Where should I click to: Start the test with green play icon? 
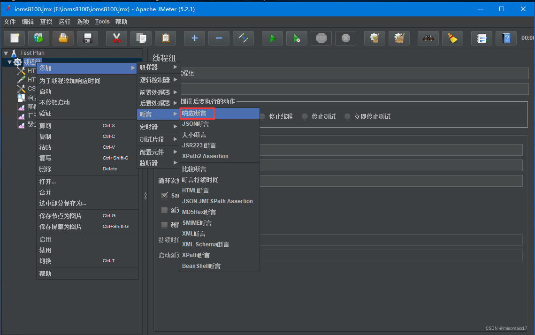[272, 38]
